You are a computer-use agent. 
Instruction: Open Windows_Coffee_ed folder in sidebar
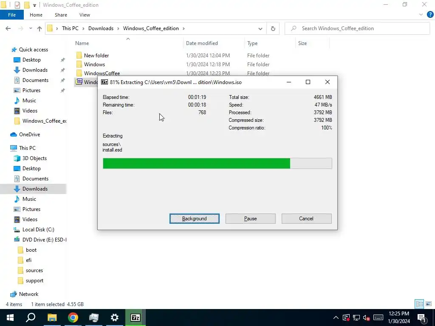click(x=44, y=121)
